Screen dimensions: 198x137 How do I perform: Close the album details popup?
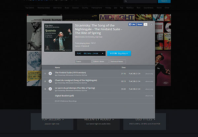[x=151, y=24]
